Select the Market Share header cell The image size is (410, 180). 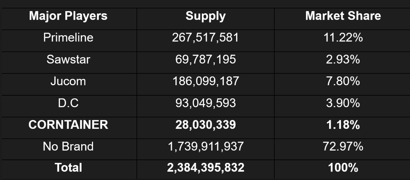coord(343,16)
